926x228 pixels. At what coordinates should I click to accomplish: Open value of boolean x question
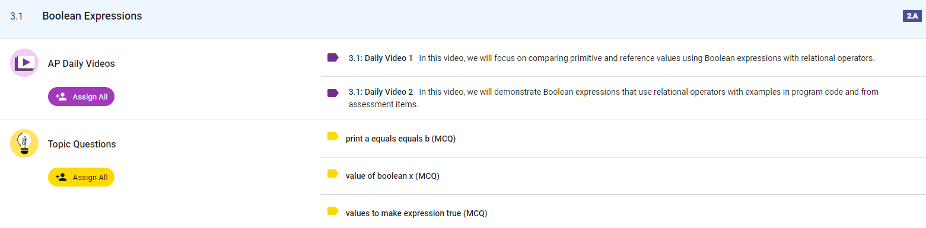coord(393,176)
